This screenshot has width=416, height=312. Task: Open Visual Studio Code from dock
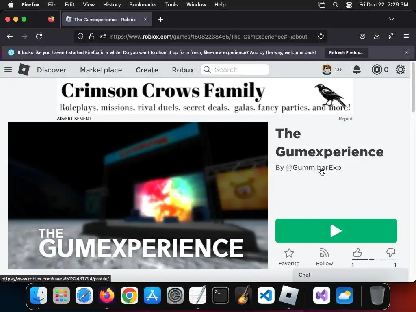click(x=266, y=295)
